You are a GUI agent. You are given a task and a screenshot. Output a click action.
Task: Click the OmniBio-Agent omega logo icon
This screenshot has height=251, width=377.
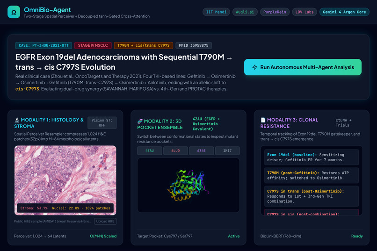[14, 12]
